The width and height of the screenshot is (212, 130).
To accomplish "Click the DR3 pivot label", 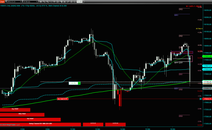I will 181,9.
